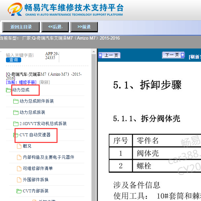Go back with the <<后退 button
The height and width of the screenshot is (201, 201).
[x=55, y=27]
